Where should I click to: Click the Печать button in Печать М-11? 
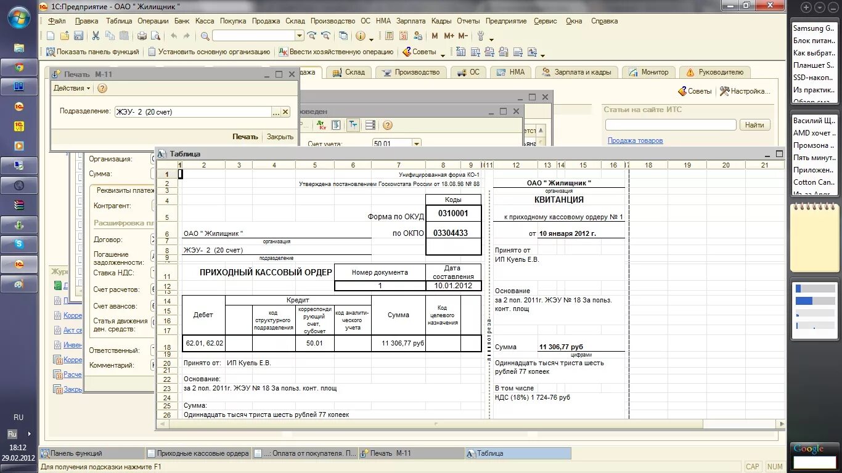click(x=245, y=137)
